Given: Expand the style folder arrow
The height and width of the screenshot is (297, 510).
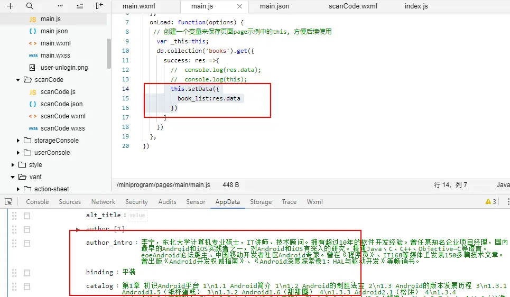Looking at the screenshot, I should (13, 165).
